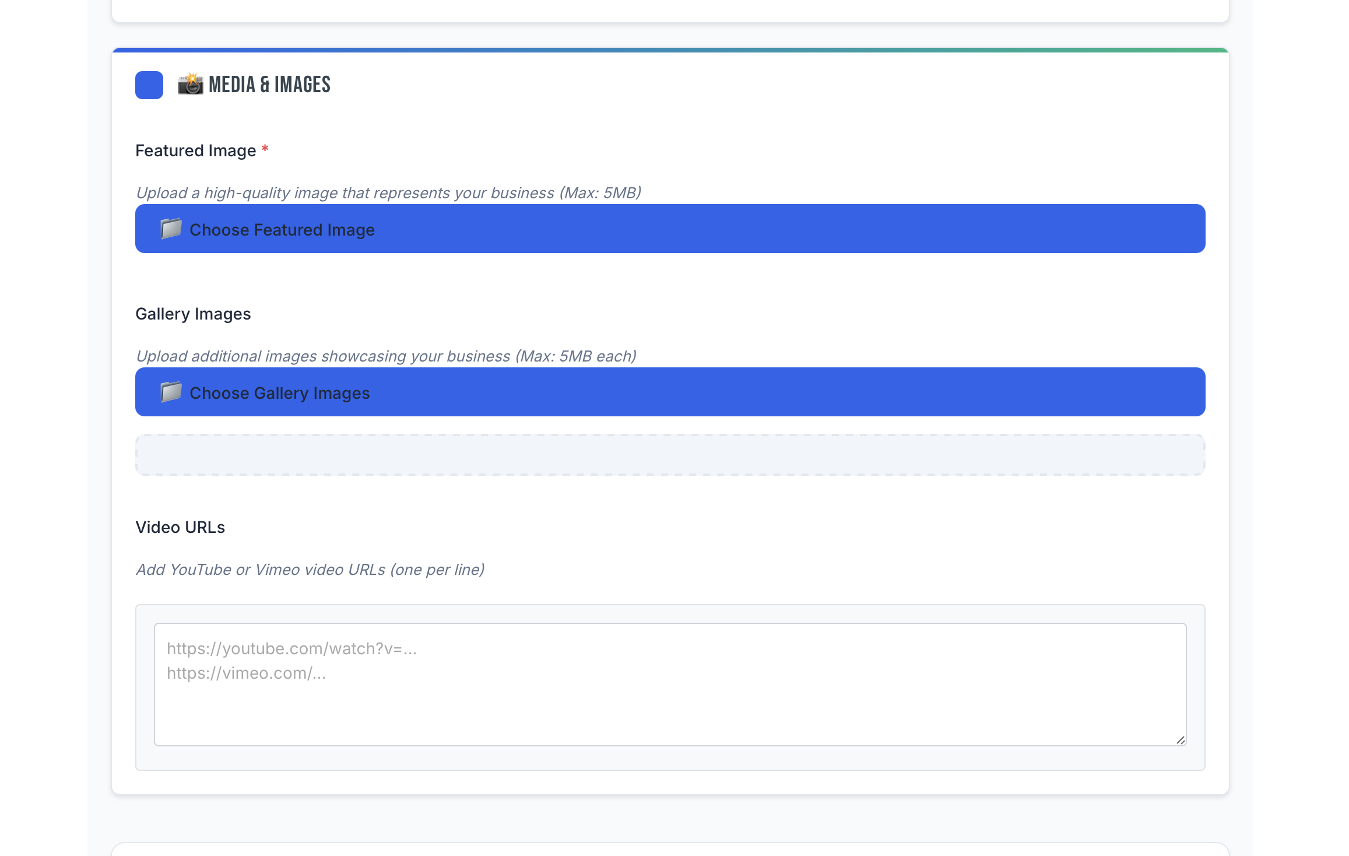This screenshot has width=1349, height=856.
Task: Click the featured image Max 5MB hint text
Action: tap(388, 192)
